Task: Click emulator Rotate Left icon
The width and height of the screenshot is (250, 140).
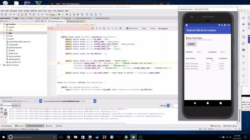Action: 243,37
